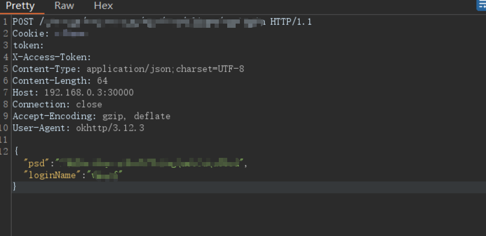
Task: Click the closing brace of JSON body
Action: pyautogui.click(x=14, y=187)
